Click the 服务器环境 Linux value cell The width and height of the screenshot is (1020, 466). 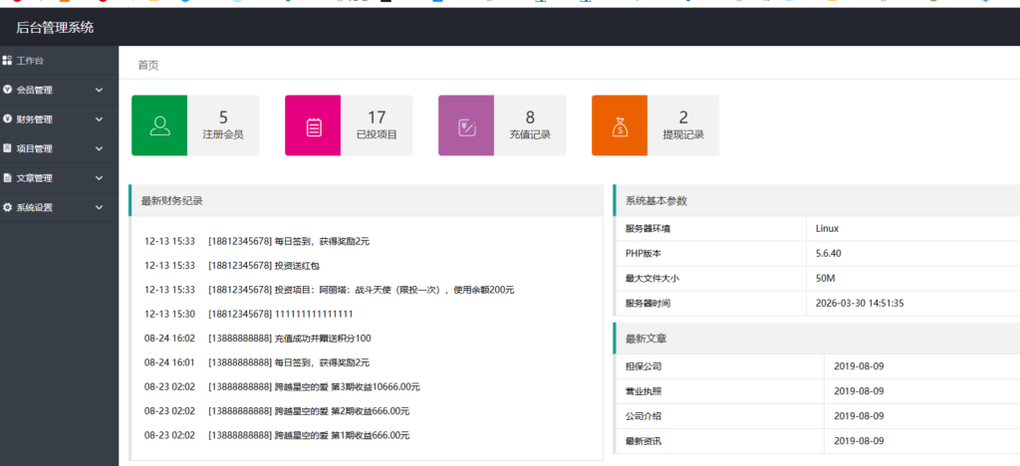point(912,229)
